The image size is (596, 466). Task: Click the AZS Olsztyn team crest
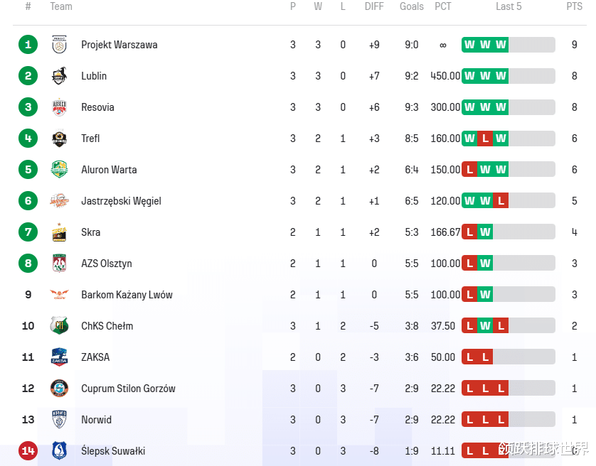point(59,264)
